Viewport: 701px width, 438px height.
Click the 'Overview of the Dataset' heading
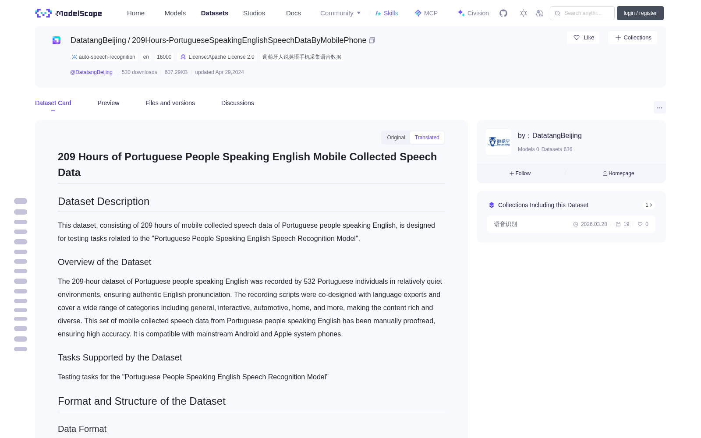[x=104, y=262]
